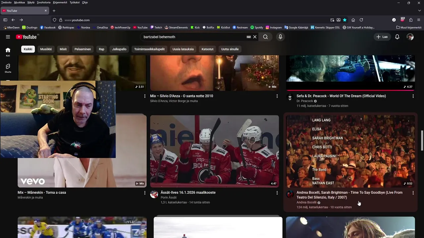
Task: Open options for Måneskin Torna a casa mix
Action: pos(144,193)
